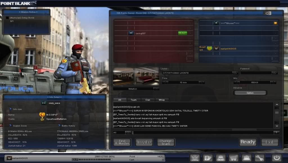Viewport: 288px width, 163px height.
Task: Expand the Battle History section arrow
Action: (59, 125)
